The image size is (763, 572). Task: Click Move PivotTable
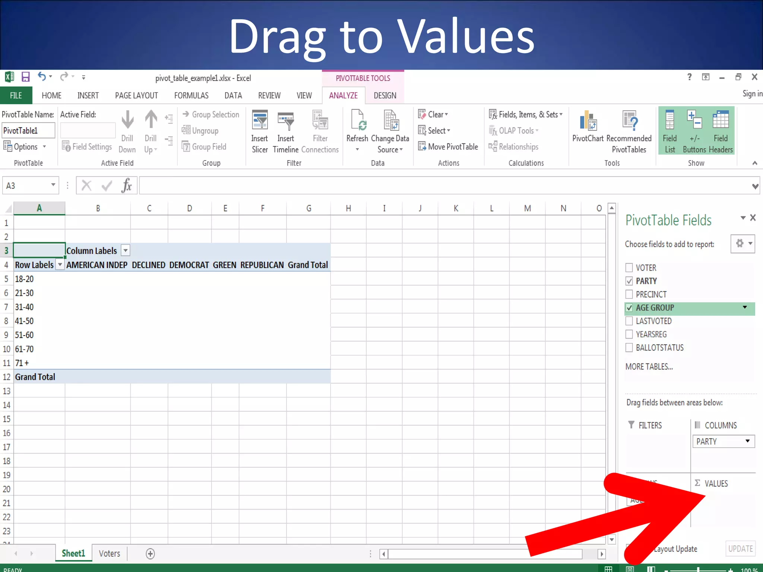448,147
